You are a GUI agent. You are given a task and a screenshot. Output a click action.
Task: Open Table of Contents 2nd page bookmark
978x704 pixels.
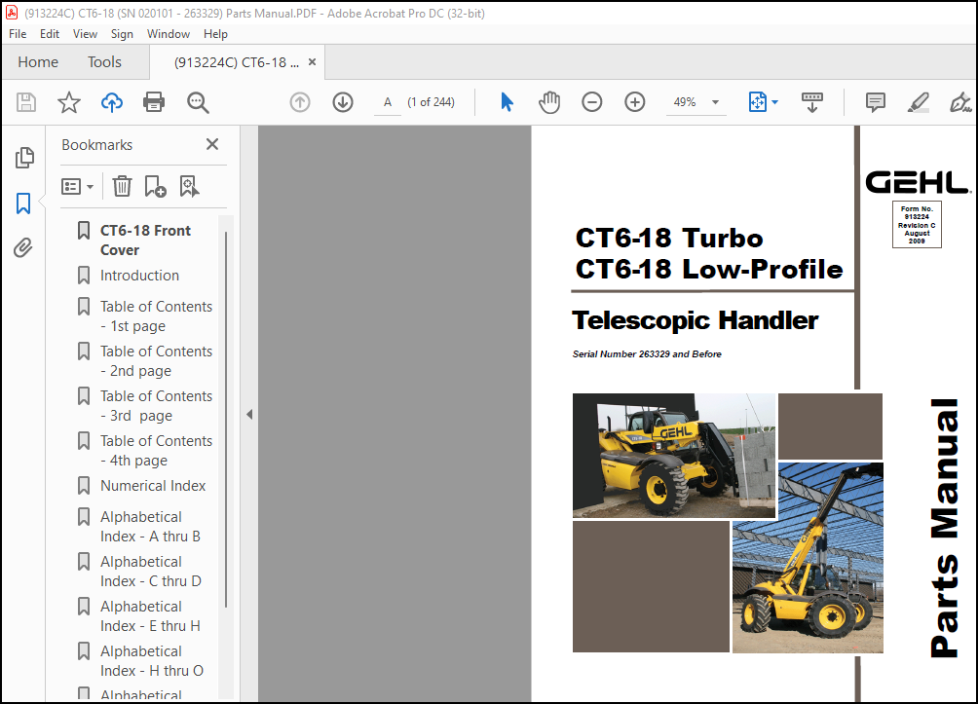[x=156, y=361]
